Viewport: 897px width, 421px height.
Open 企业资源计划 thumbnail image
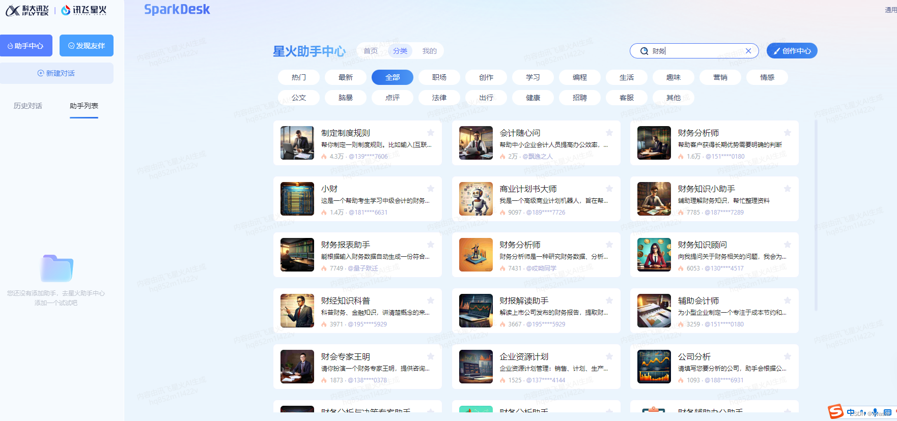click(476, 367)
